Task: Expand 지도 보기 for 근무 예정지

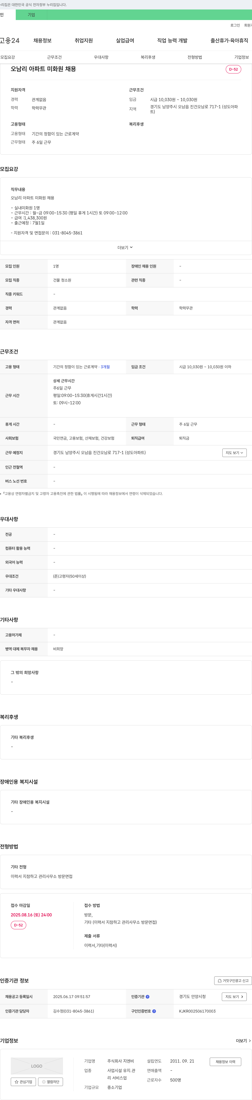Action: click(x=234, y=453)
